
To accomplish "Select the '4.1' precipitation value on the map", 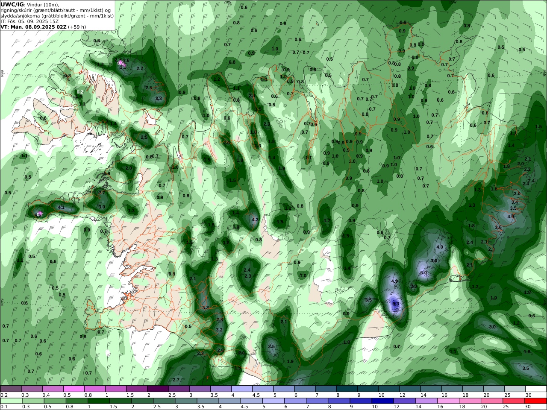I will [x=61, y=208].
